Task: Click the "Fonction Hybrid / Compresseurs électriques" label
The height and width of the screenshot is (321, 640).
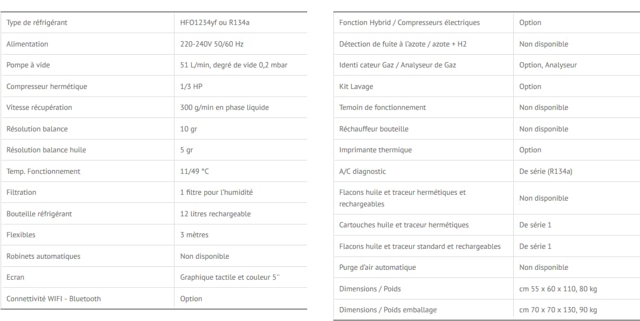Action: pos(410,23)
